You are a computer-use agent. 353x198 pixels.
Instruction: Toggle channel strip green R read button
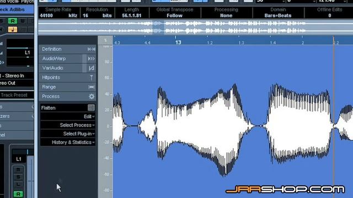(18, 194)
